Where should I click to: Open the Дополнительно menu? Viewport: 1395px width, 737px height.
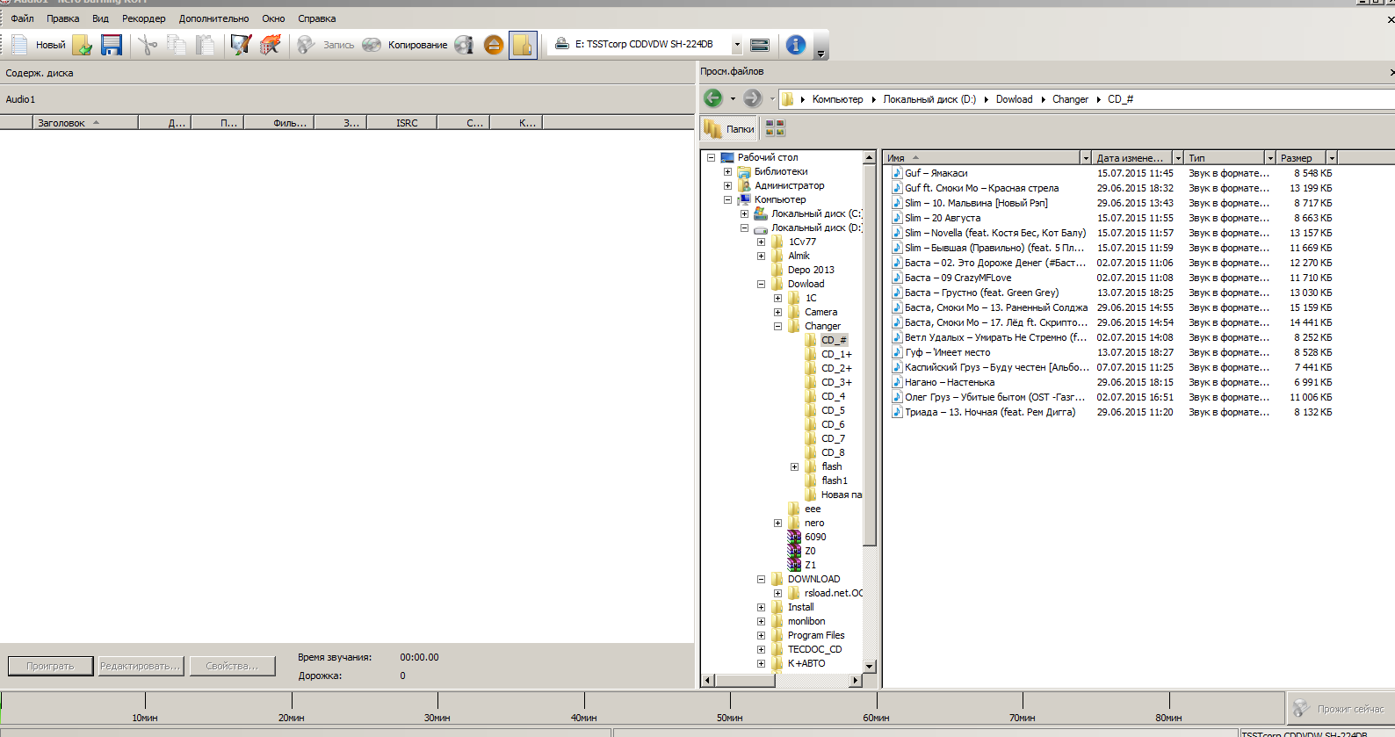(x=213, y=18)
